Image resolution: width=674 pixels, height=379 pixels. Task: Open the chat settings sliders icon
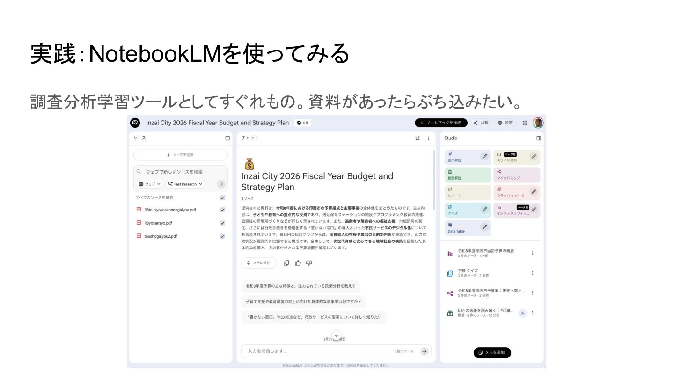coord(418,138)
